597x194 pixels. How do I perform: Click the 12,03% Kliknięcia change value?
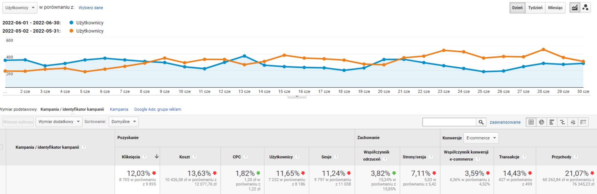click(139, 173)
